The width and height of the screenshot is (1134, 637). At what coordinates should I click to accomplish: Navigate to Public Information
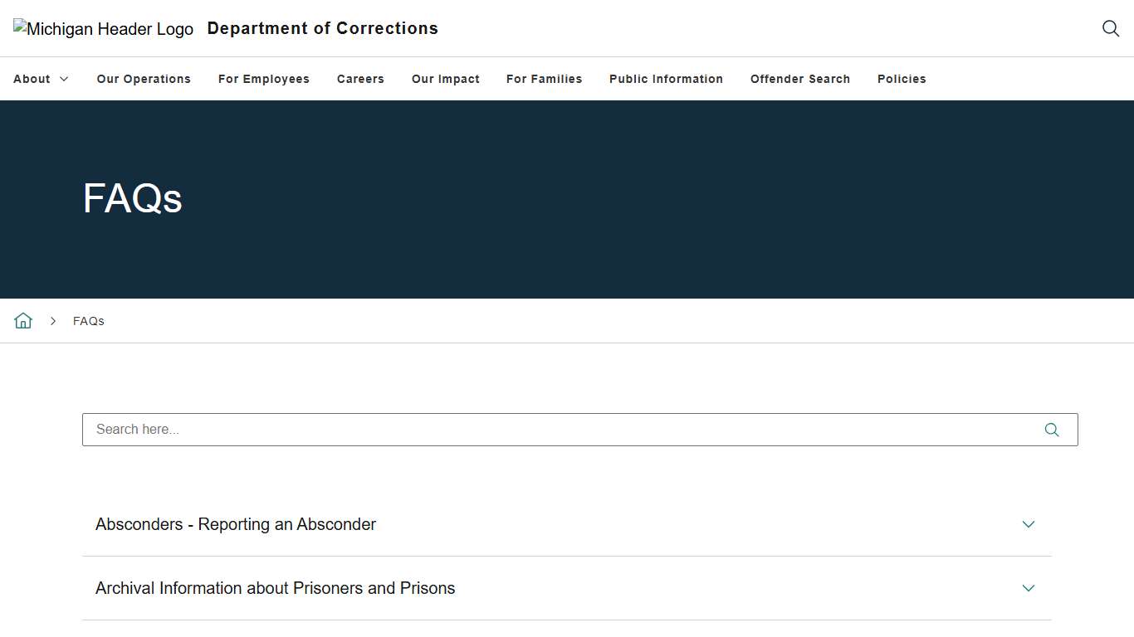coord(666,79)
